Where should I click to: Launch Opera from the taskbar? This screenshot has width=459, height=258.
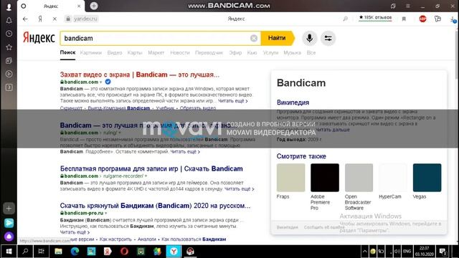124,252
